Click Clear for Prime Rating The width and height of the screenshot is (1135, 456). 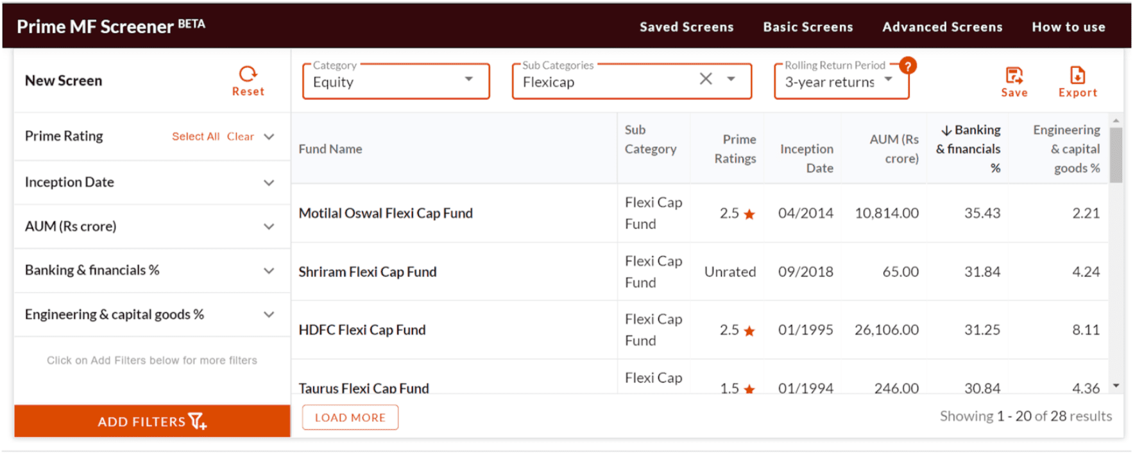241,137
